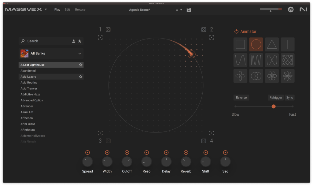Click the capture snapshot icon above corner 3
The image size is (313, 186).
100,133
